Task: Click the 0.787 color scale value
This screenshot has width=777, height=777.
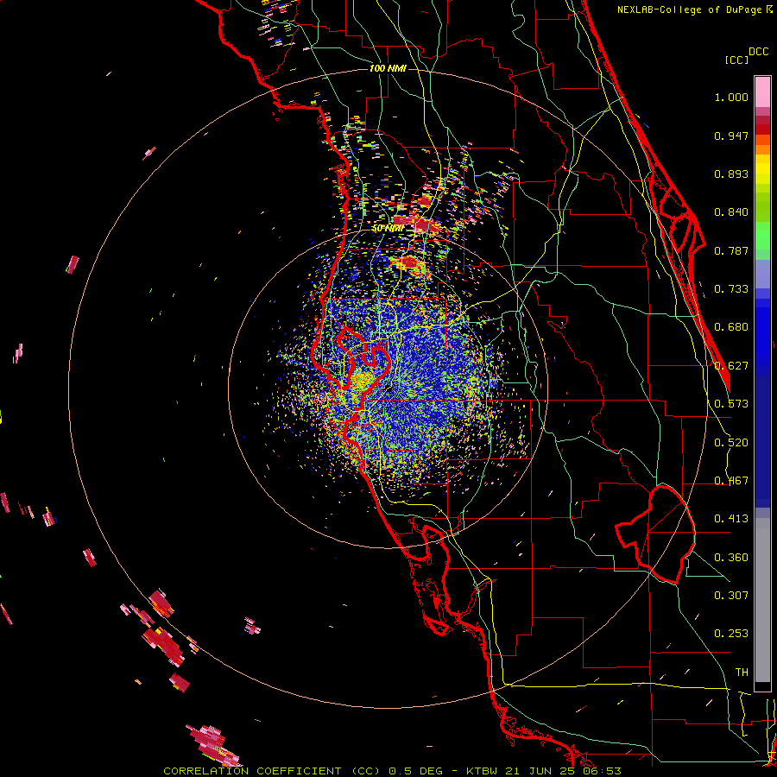Action: click(731, 250)
